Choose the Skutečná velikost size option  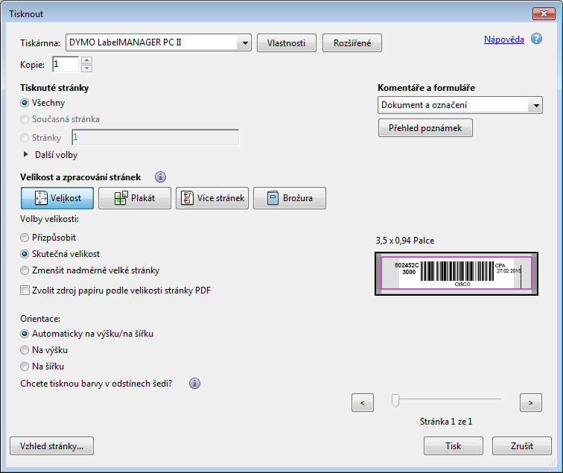click(x=25, y=254)
